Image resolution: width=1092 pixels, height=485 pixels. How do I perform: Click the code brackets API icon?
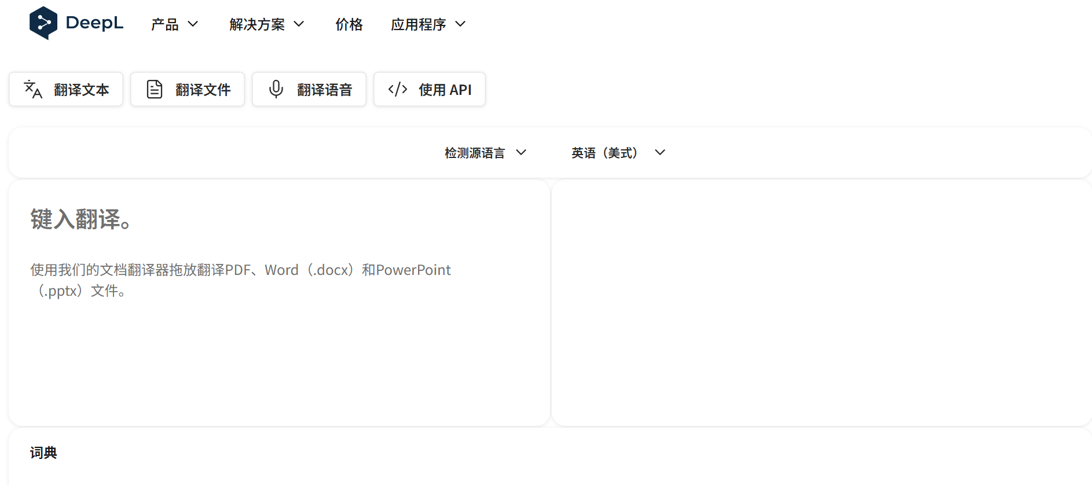point(398,89)
